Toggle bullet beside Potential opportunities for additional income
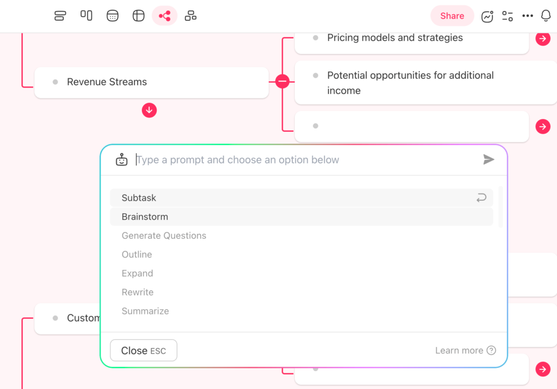The width and height of the screenshot is (557, 389). tap(315, 76)
